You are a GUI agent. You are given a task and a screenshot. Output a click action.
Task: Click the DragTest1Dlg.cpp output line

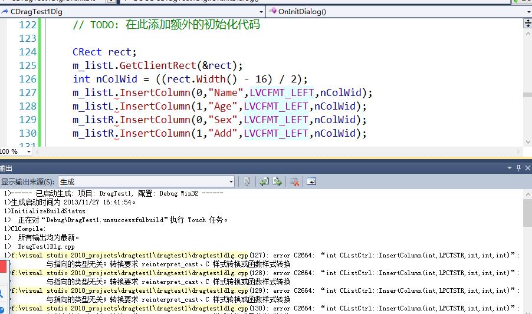(39, 247)
